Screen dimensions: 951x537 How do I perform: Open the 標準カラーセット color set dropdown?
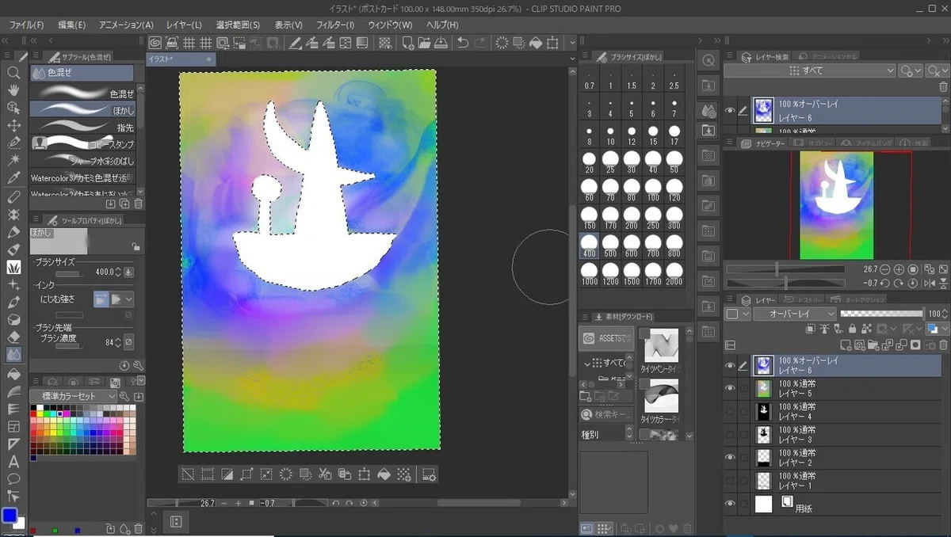click(73, 396)
